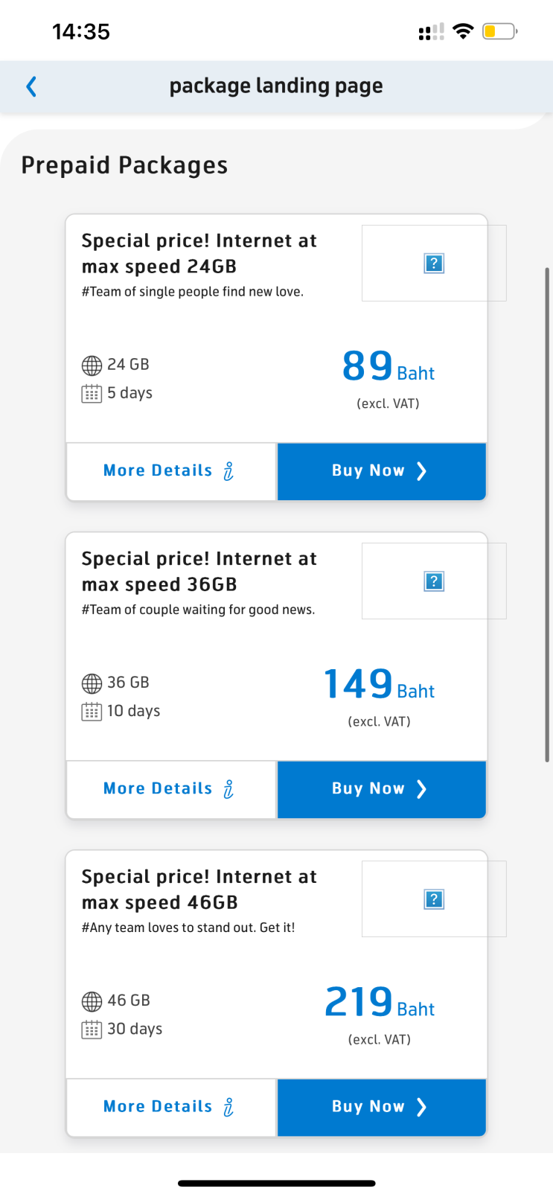This screenshot has height=1197, width=553.
Task: Open More Details for 36GB package
Action: click(x=158, y=789)
